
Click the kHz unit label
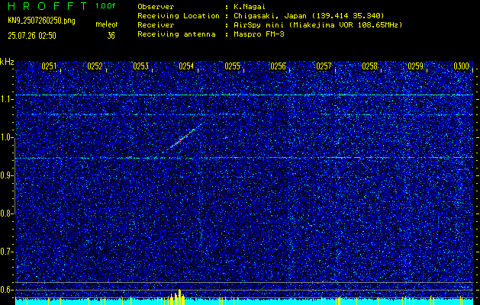[7, 62]
